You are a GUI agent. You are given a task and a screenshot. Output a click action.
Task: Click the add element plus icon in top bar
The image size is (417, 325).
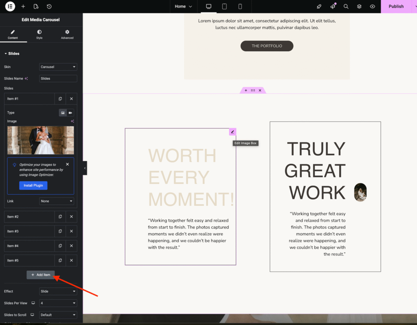tap(23, 7)
